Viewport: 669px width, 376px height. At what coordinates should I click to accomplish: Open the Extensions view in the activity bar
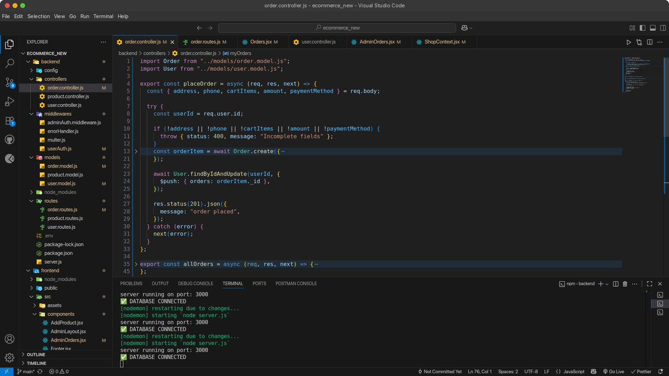click(9, 121)
